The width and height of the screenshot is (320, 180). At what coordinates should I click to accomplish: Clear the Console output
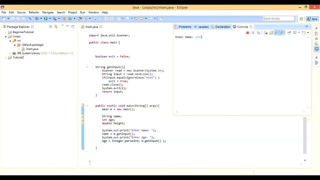click(x=265, y=32)
